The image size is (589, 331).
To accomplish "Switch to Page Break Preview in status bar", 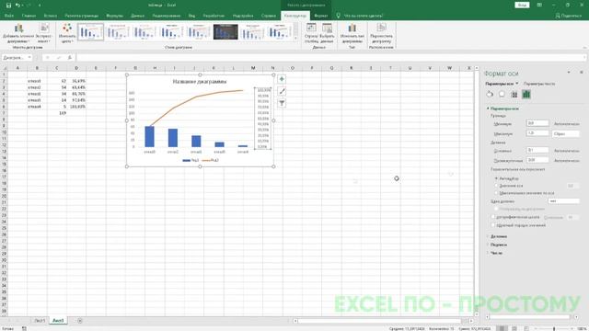I will point(526,328).
